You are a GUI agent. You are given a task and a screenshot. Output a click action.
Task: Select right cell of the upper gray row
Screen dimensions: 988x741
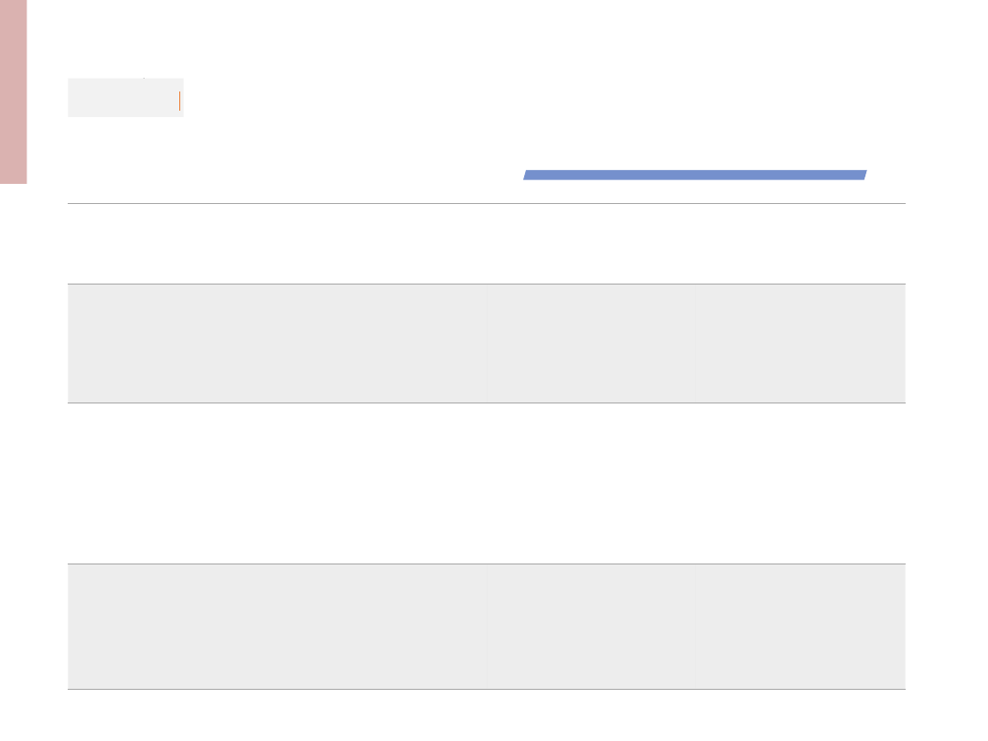pyautogui.click(x=801, y=343)
